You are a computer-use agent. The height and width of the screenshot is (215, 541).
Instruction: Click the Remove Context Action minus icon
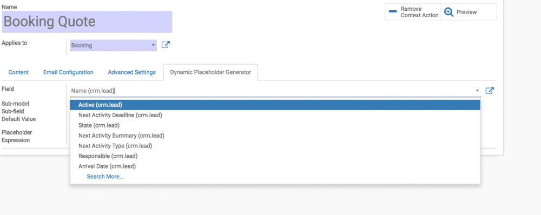click(x=393, y=12)
